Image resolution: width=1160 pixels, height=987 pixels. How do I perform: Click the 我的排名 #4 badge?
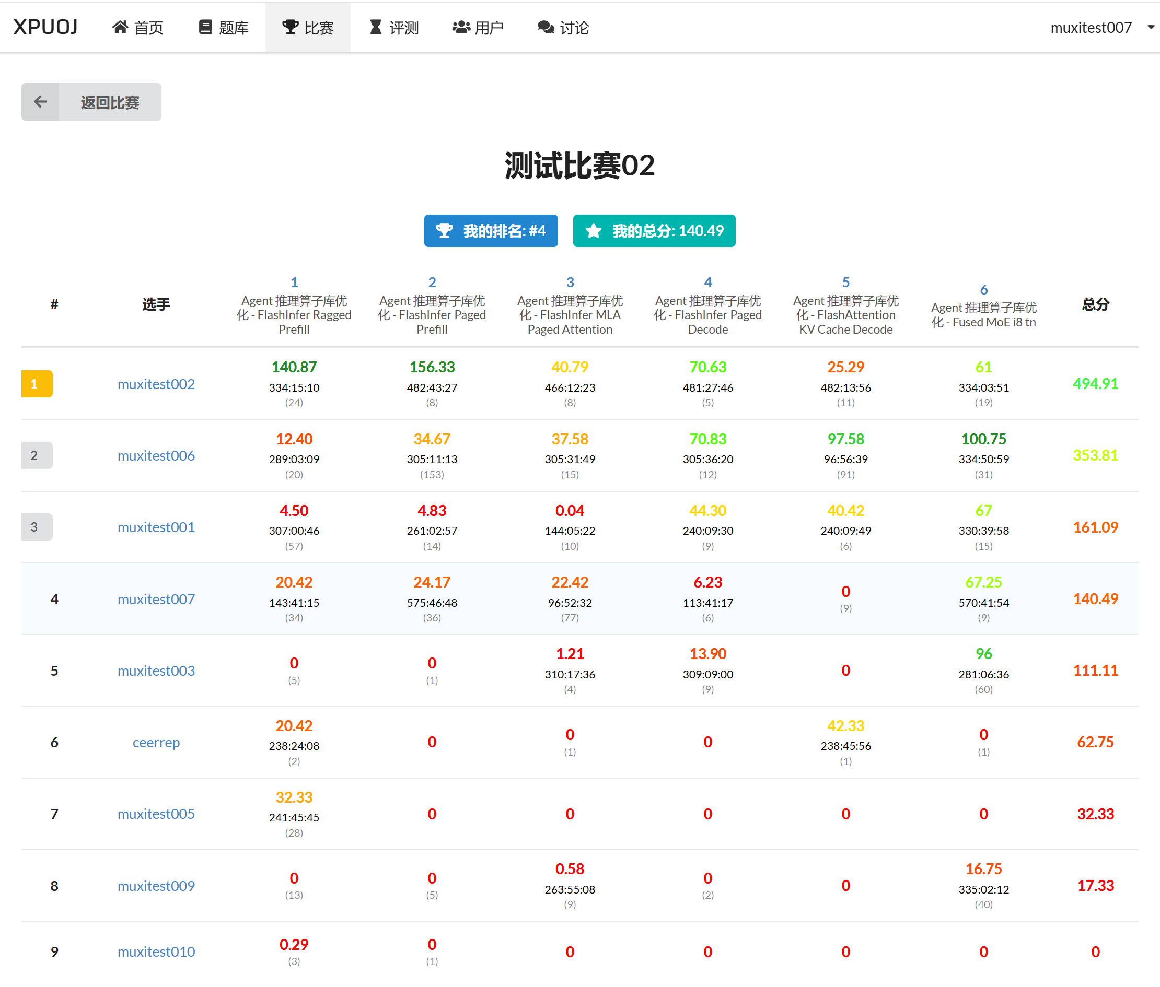(491, 230)
